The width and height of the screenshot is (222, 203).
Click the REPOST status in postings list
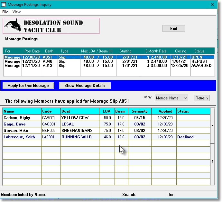coord(199,61)
